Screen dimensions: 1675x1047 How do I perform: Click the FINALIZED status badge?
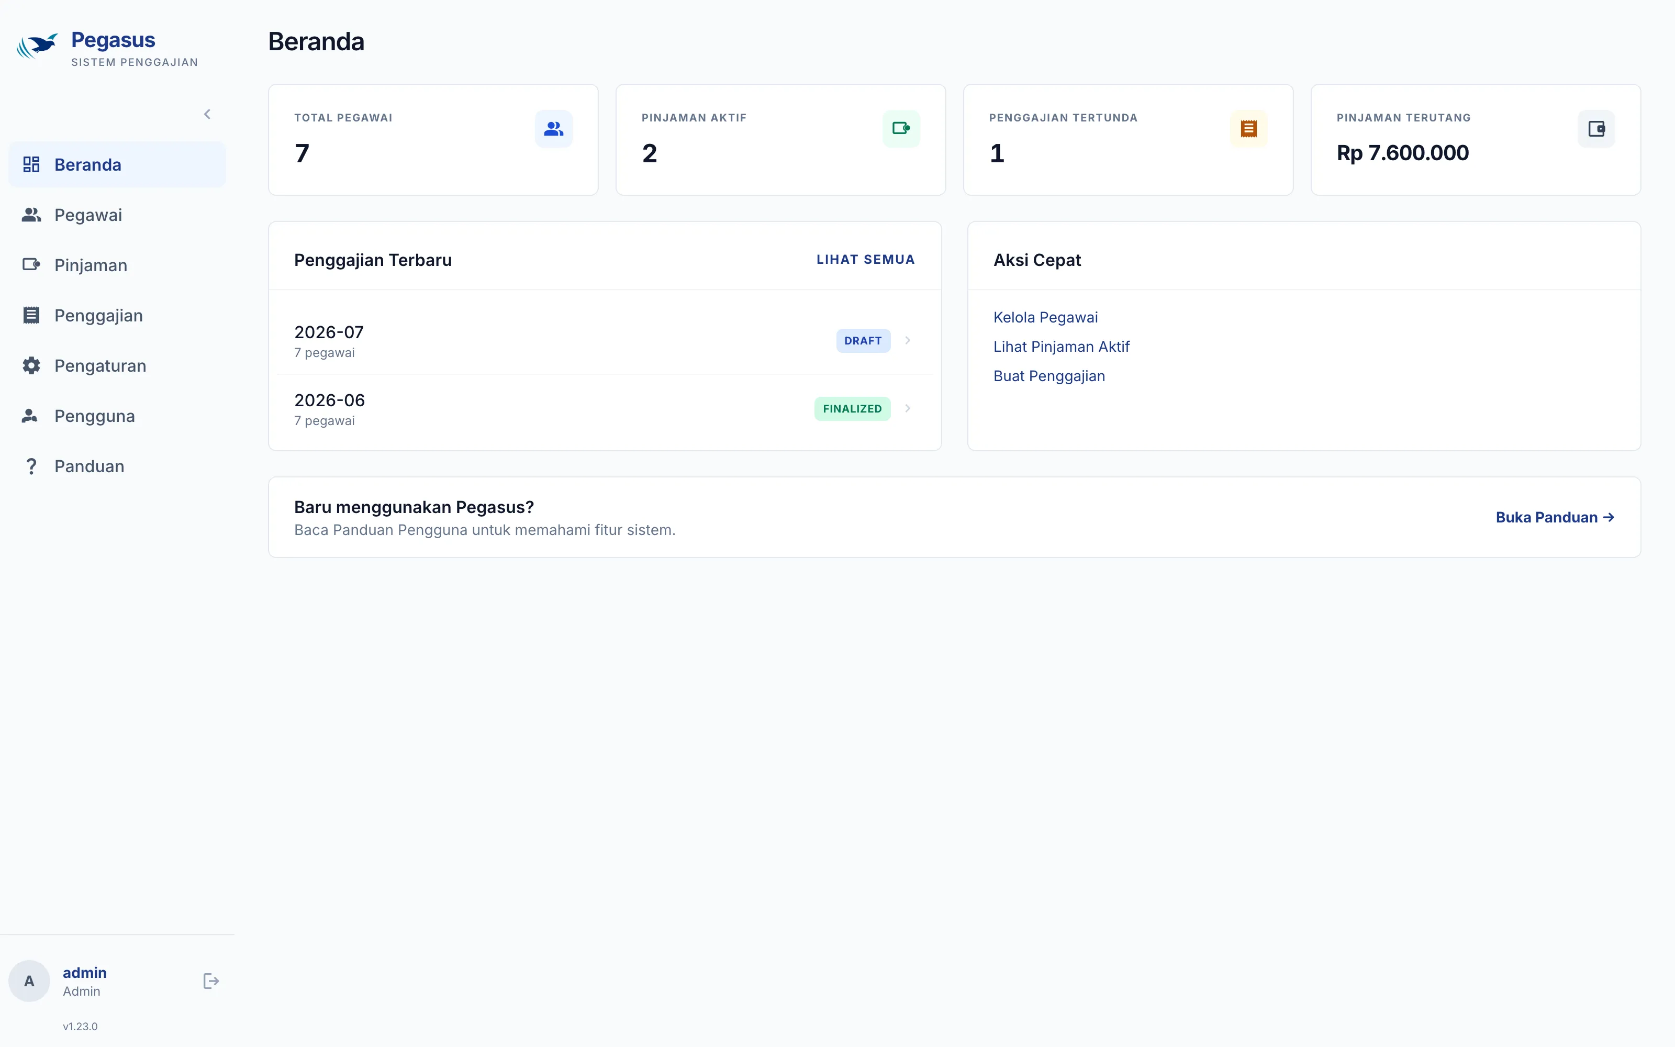click(x=852, y=408)
